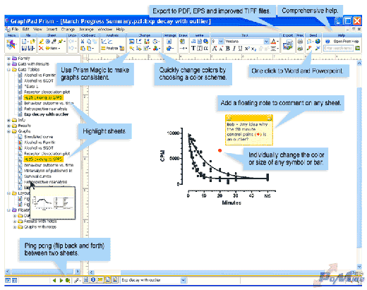Click the globe icon in Send group
This screenshot has width=367, height=290.
coord(318,42)
